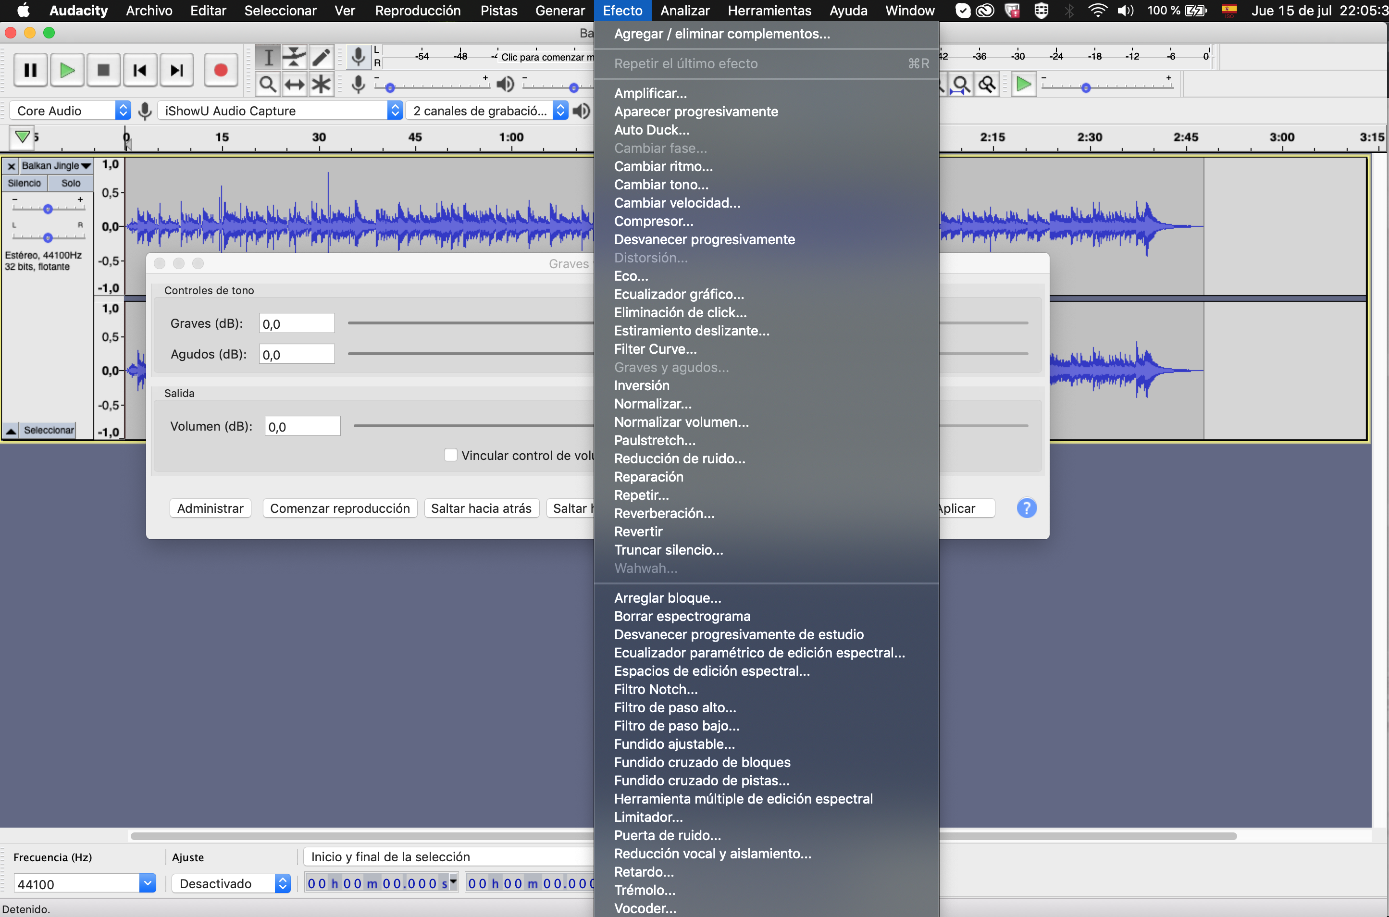The height and width of the screenshot is (917, 1389).
Task: Click the playback volume speaker icon
Action: pyautogui.click(x=505, y=84)
